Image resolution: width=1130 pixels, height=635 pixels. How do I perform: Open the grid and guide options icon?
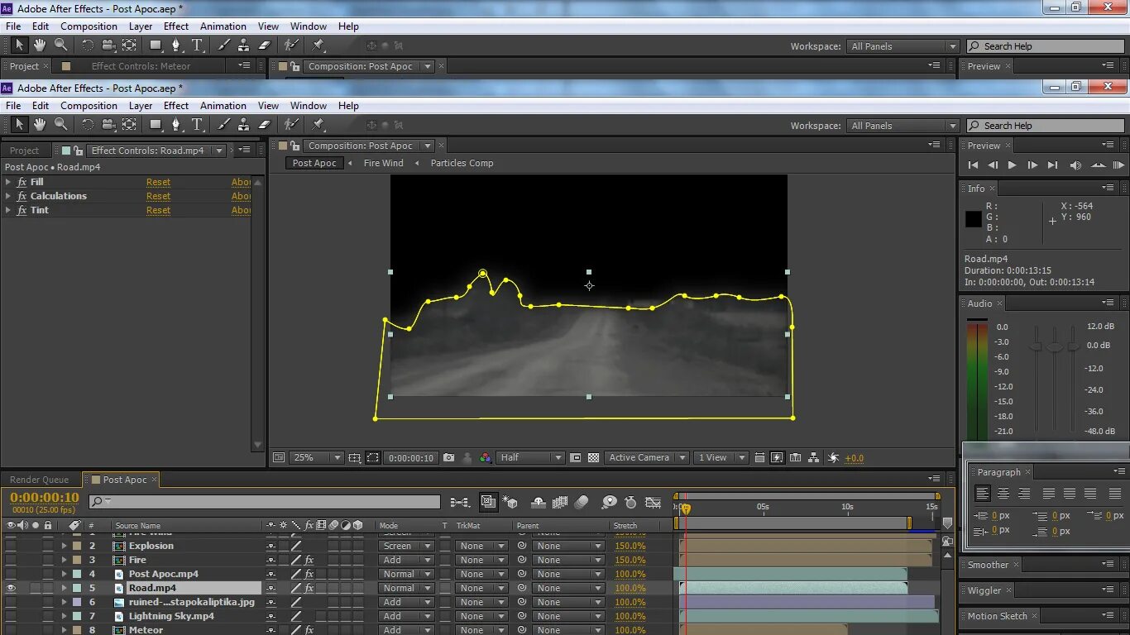click(x=355, y=457)
